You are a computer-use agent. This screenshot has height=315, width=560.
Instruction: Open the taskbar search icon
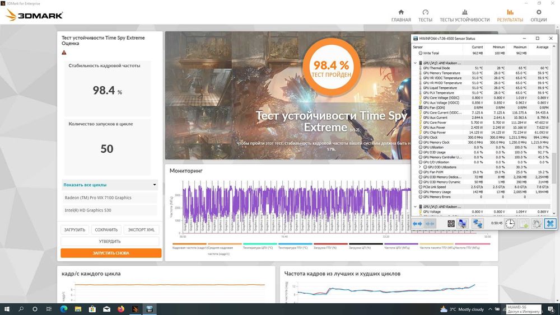21,309
